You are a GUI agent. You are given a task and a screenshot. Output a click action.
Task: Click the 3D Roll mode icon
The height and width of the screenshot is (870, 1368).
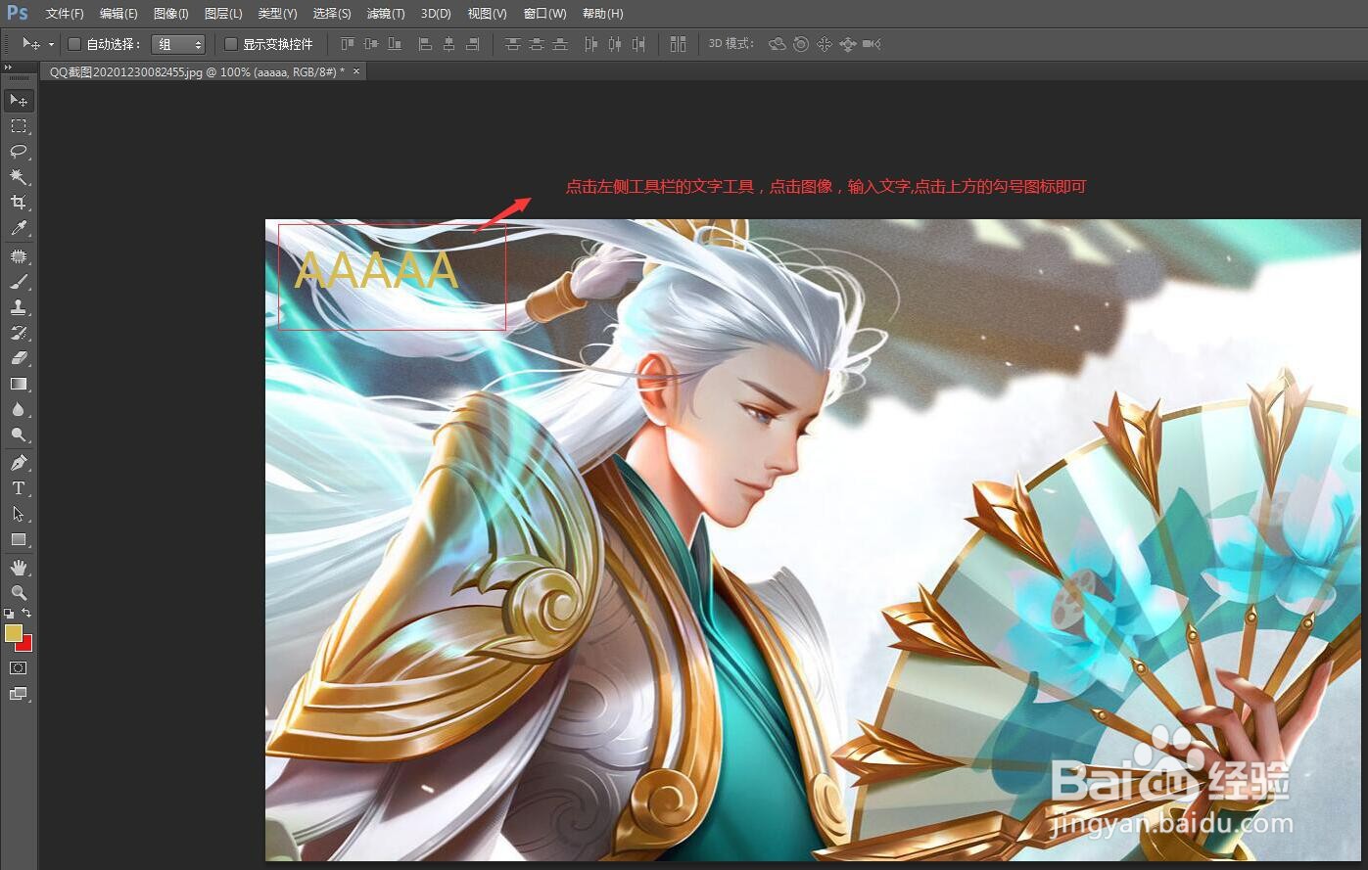(x=801, y=44)
